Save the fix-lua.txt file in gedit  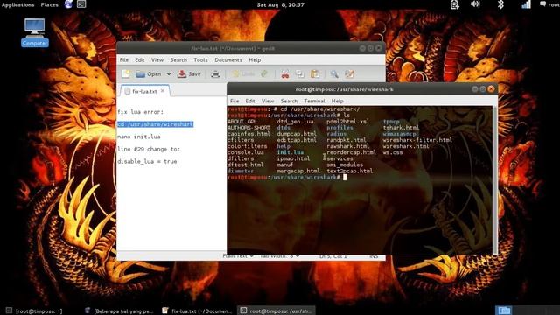190,73
